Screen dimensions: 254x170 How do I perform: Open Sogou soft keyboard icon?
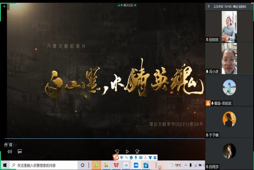click(x=141, y=157)
